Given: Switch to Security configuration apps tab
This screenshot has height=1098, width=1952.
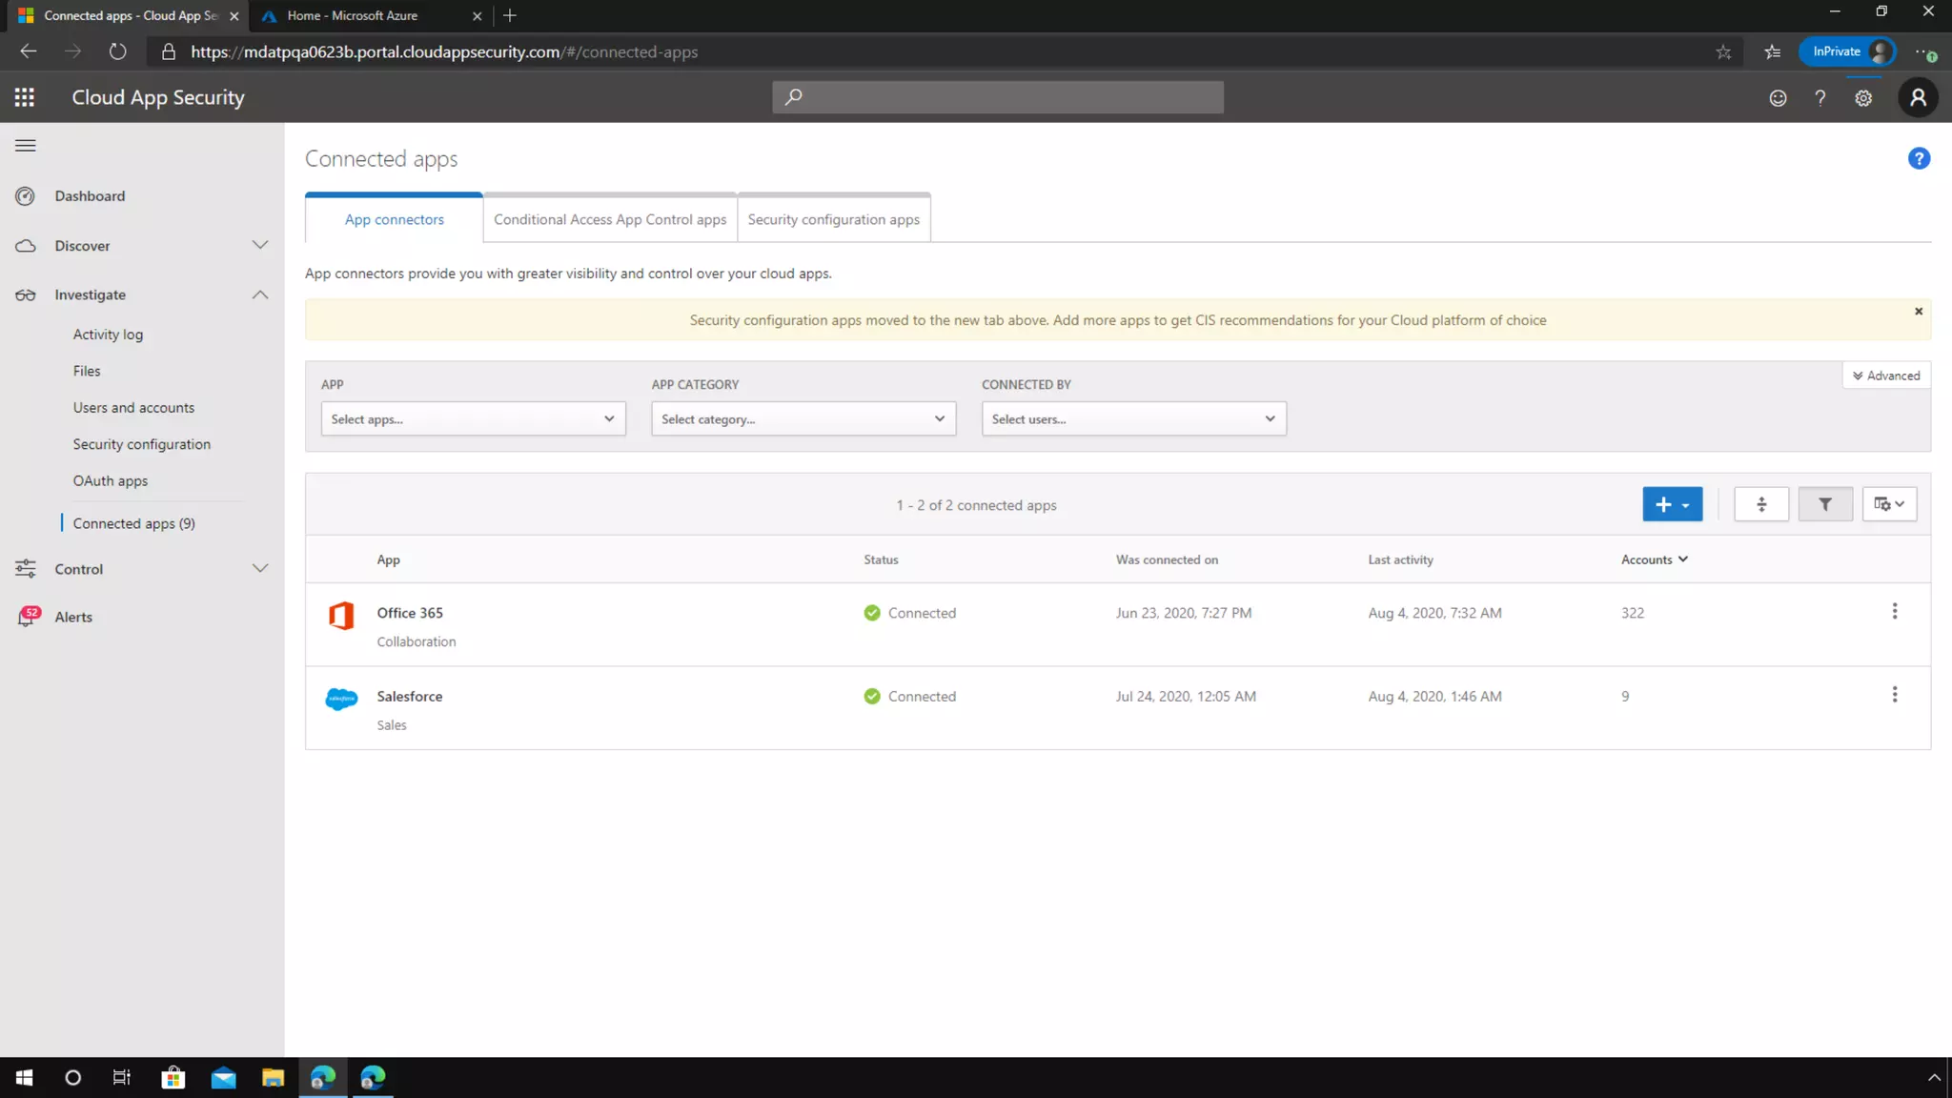Looking at the screenshot, I should 833,219.
